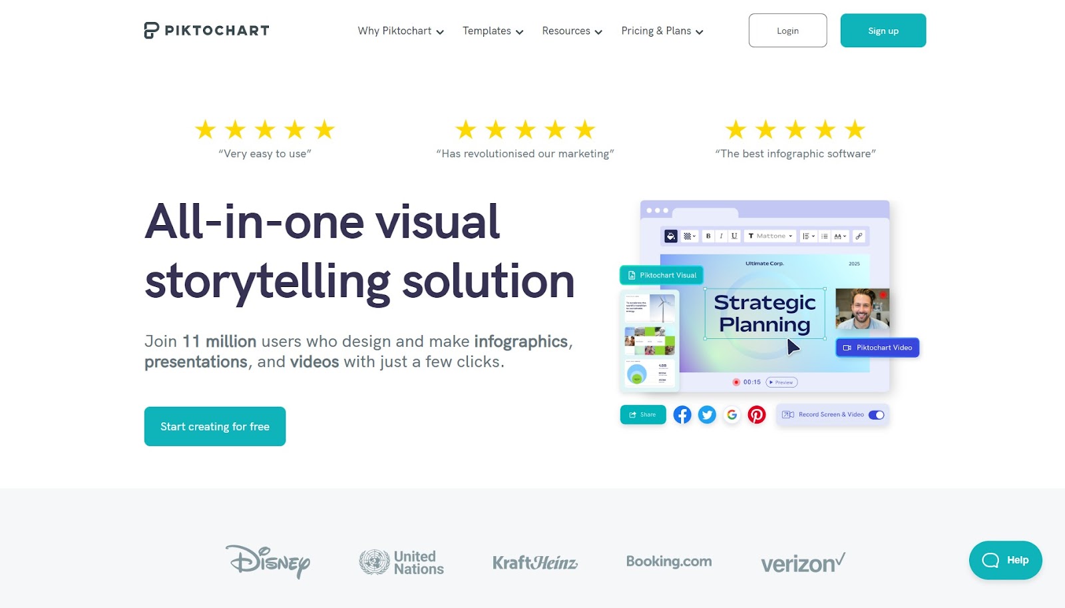Click the Pinterest share icon

pyautogui.click(x=757, y=415)
